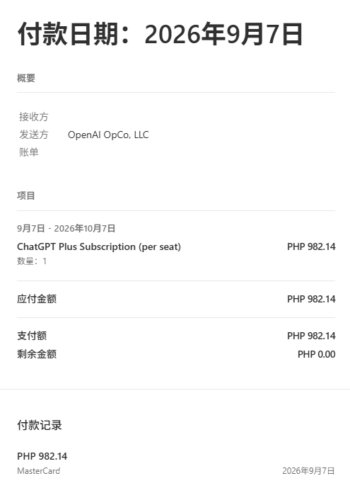Click the 账单 label
Viewport: 350px width, 488px height.
click(28, 152)
